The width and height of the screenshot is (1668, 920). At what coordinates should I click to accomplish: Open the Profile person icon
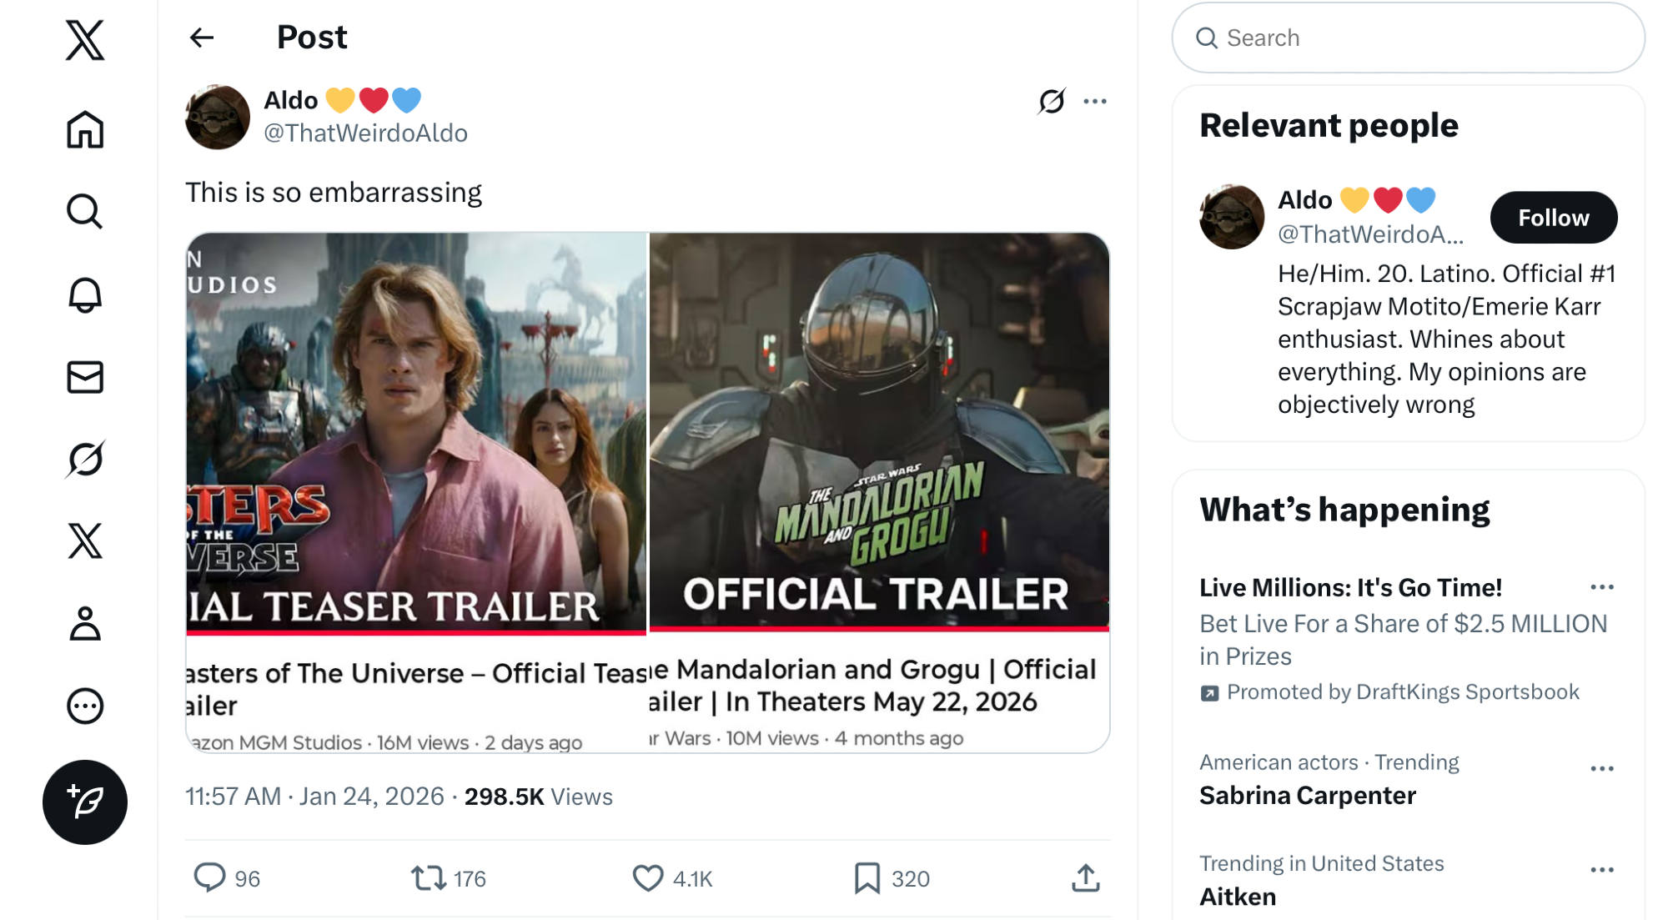click(85, 624)
